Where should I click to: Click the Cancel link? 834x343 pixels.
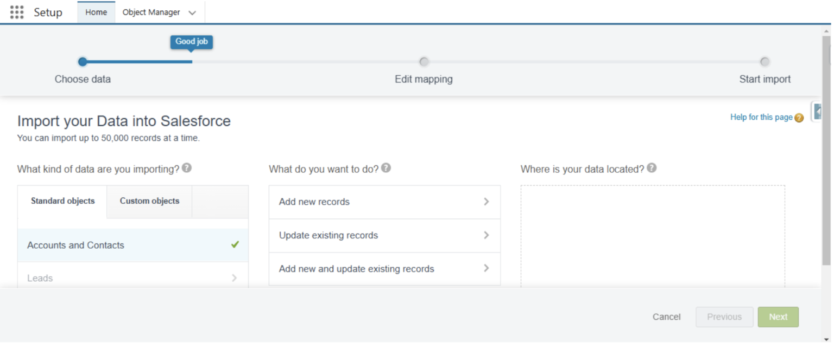pos(666,317)
